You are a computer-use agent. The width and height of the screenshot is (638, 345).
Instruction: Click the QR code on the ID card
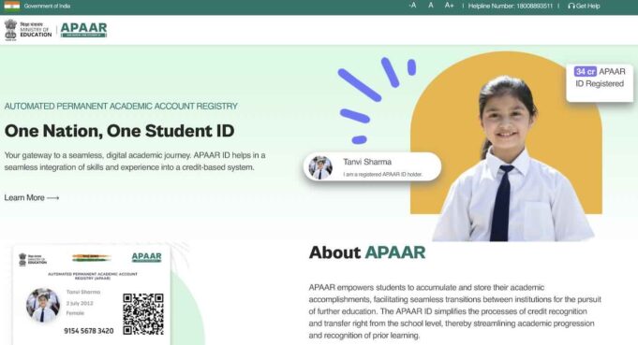(143, 314)
